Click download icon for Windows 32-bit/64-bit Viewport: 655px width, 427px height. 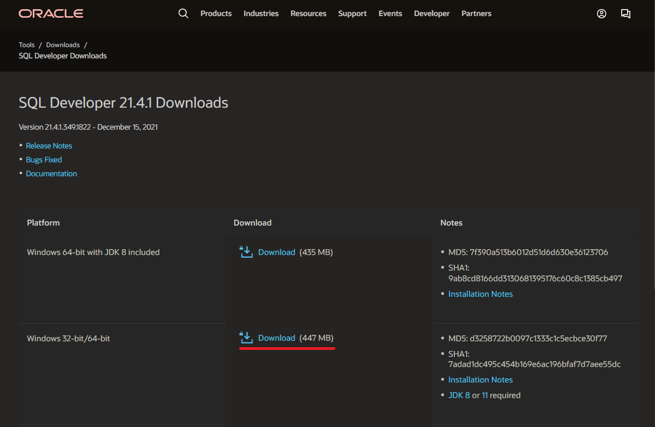pos(246,338)
